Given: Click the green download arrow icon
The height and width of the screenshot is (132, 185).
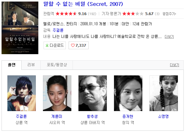Looking at the screenshot, I should point(47,45).
